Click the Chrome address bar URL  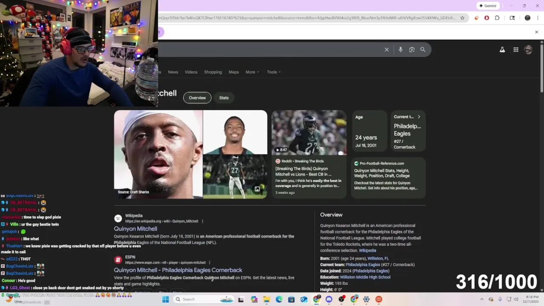307,18
